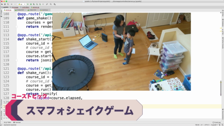Open the Database tool window
This screenshot has height=126, width=224.
[x=223, y=22]
